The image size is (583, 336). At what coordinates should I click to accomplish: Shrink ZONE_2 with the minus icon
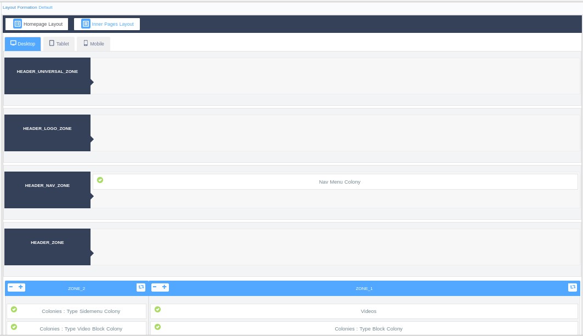point(11,287)
